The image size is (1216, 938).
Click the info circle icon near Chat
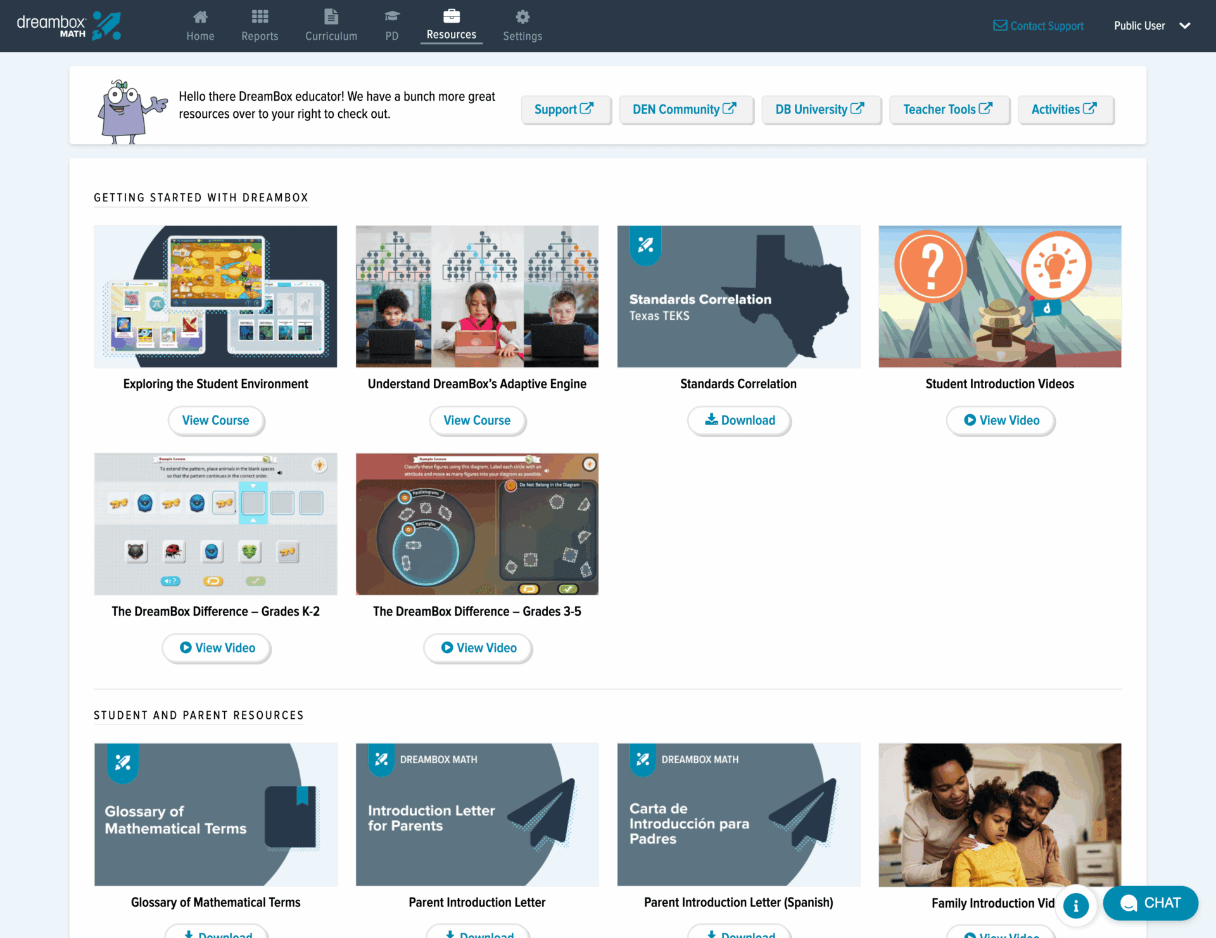[x=1075, y=906]
